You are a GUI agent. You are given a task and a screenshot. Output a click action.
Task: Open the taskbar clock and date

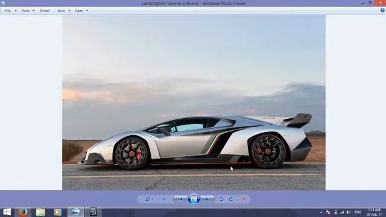click(374, 212)
